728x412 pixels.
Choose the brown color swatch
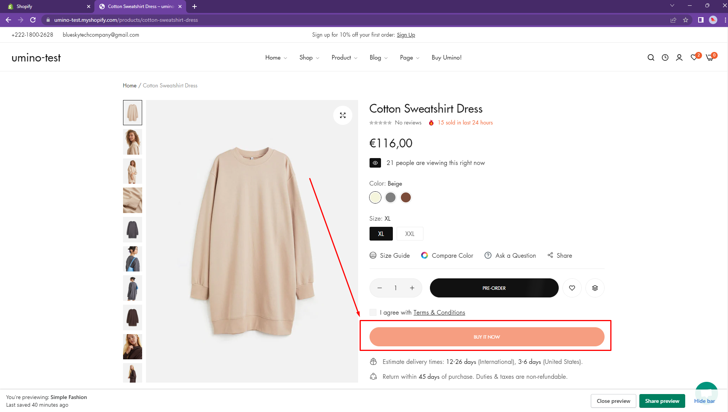click(406, 197)
